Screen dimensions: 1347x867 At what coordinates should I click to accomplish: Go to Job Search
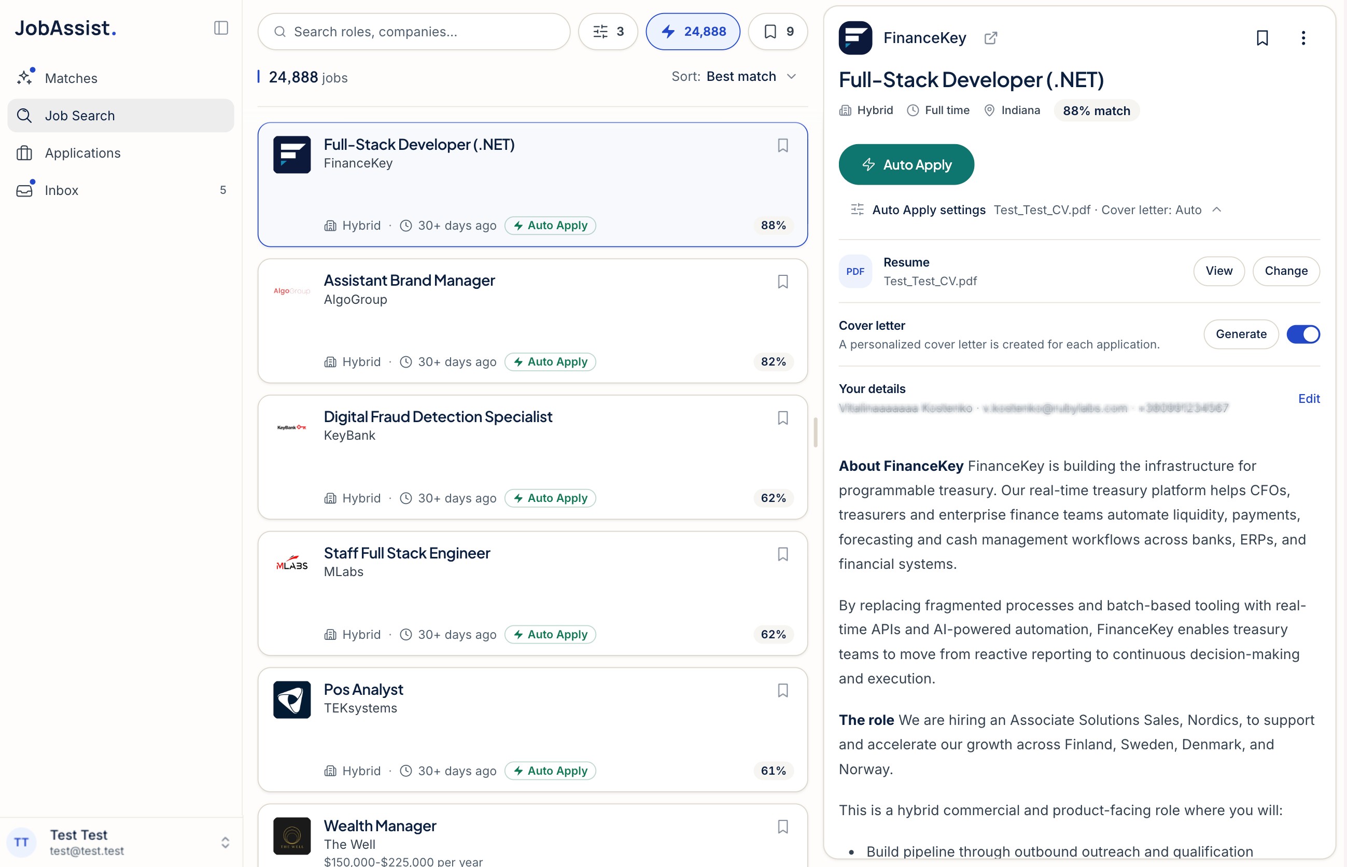[120, 116]
